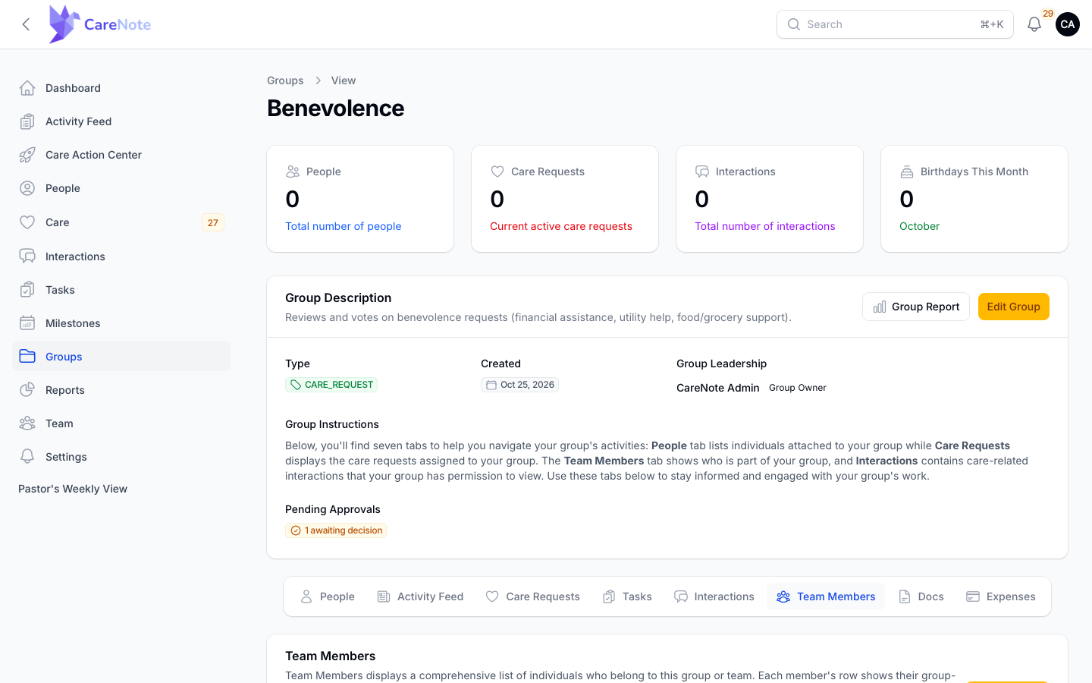Click the People sidebar person icon
This screenshot has height=683, width=1092.
(x=27, y=188)
